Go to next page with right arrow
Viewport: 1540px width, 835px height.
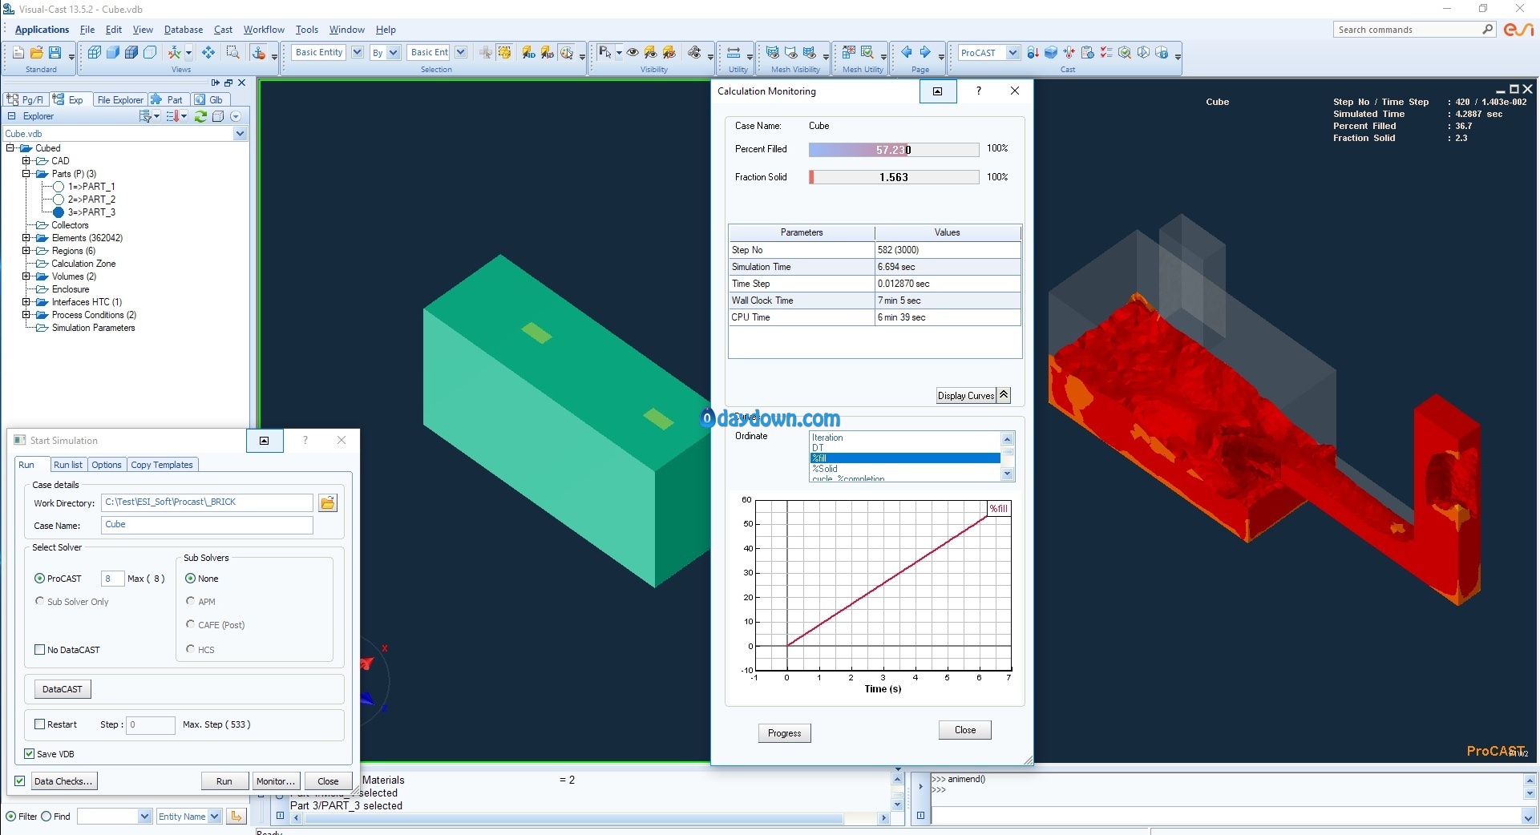pos(925,53)
